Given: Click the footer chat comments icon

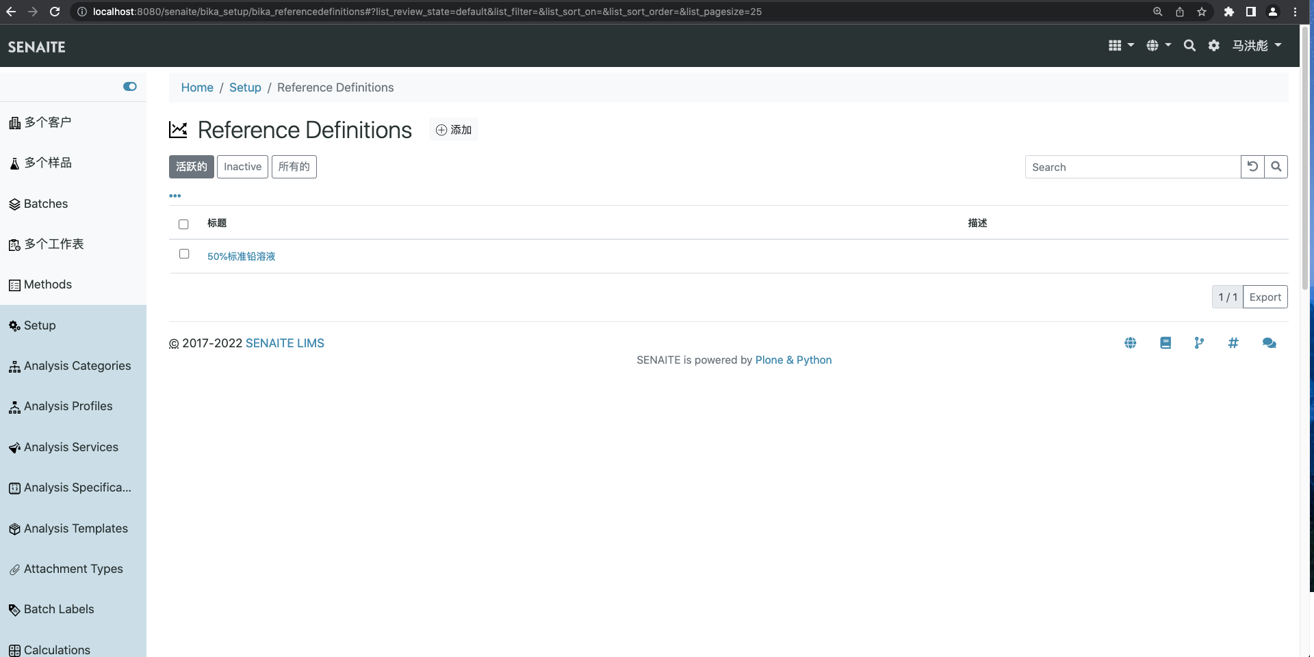Looking at the screenshot, I should click(1270, 343).
